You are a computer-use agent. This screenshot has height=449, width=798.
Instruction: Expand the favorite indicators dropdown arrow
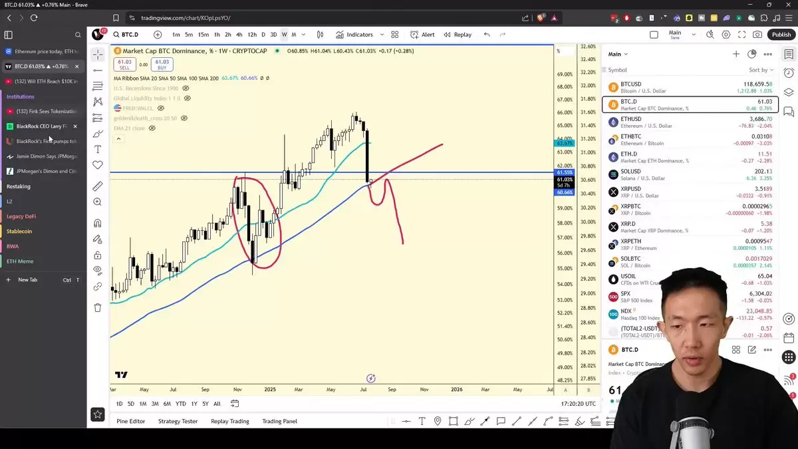click(380, 35)
